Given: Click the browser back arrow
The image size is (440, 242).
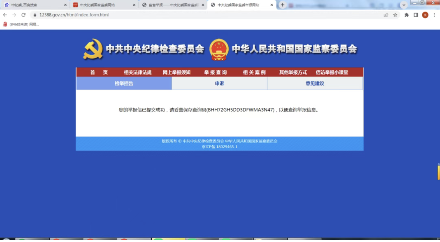Looking at the screenshot, I should point(5,15).
